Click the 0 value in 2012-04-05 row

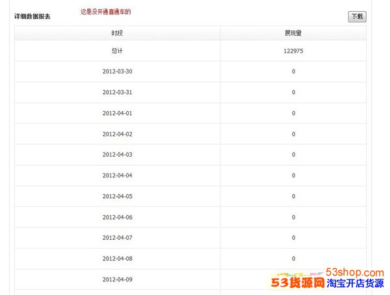click(294, 196)
